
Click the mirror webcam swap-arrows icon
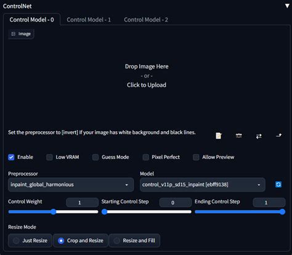(259, 136)
